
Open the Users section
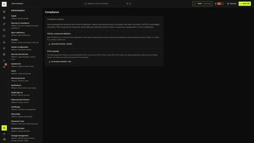pos(25,72)
